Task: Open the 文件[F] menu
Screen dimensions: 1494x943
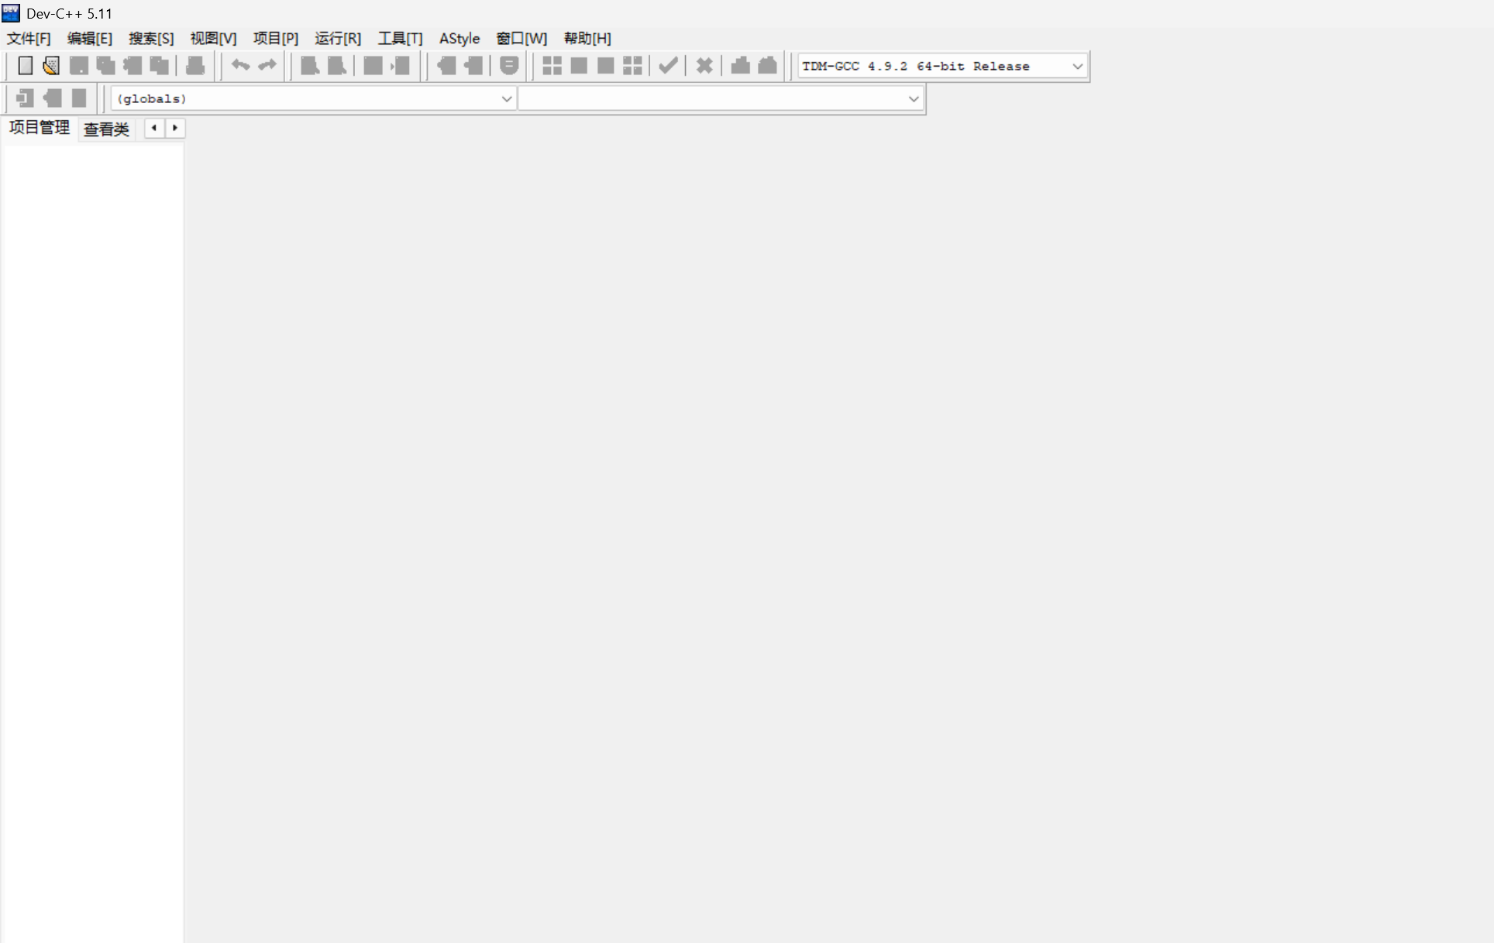Action: pos(29,39)
